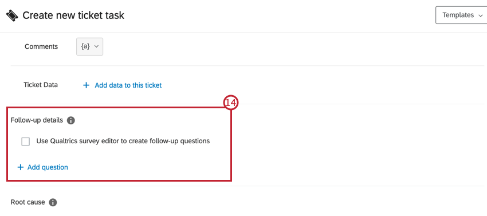Click 'Add data to this ticket' link
The image size is (487, 216).
click(x=128, y=85)
